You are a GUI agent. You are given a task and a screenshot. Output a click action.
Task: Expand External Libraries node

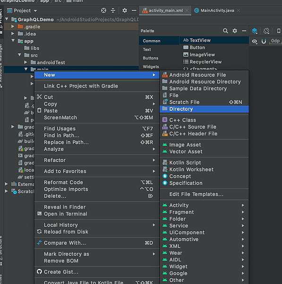tap(6, 184)
